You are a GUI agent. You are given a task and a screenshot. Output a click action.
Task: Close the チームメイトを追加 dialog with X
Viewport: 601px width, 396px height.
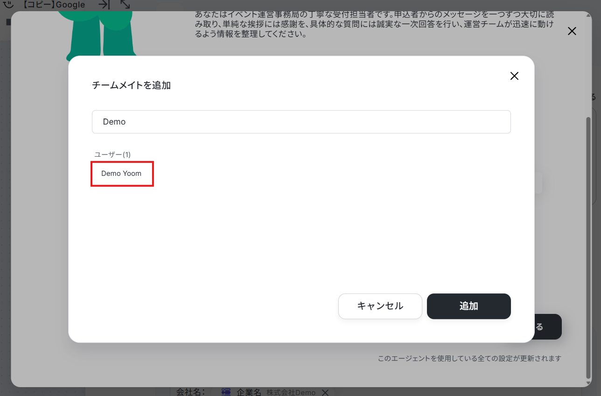(x=514, y=76)
